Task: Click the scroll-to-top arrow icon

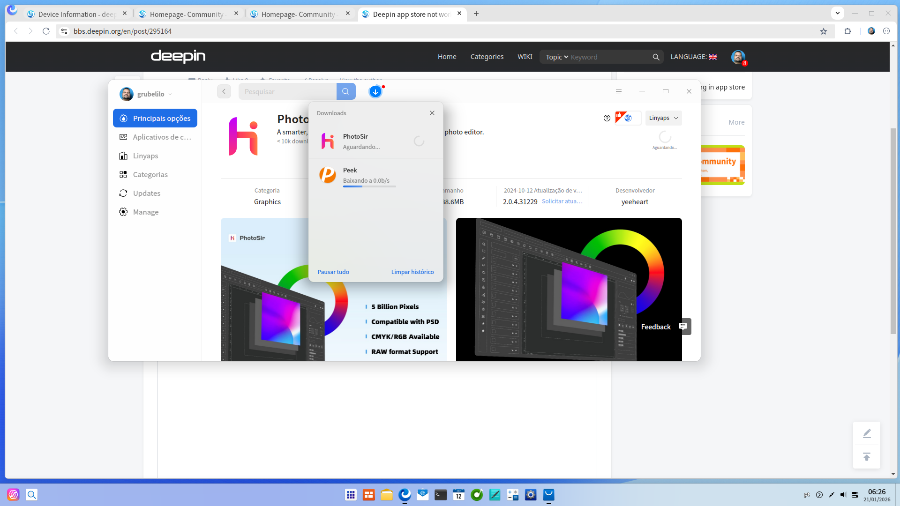Action: pos(867,456)
